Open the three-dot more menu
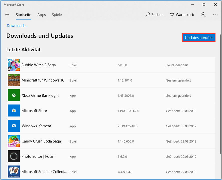The image size is (222, 180). point(215,14)
